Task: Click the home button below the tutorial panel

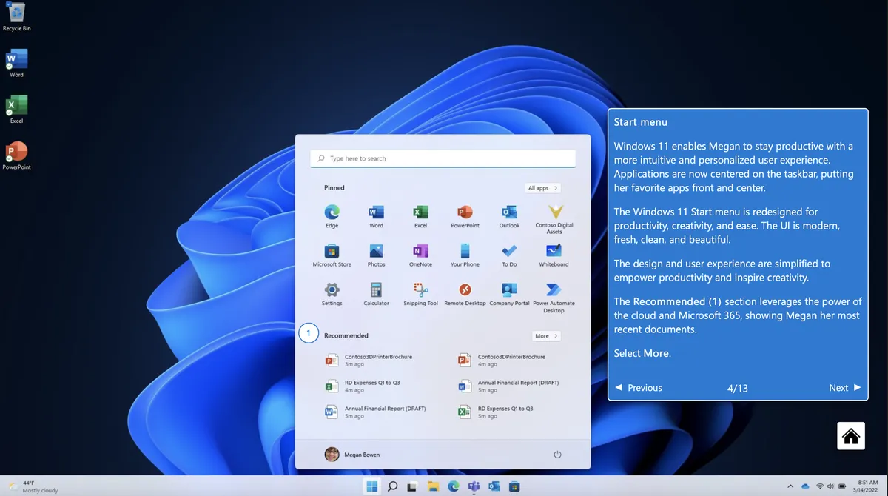Action: tap(851, 436)
